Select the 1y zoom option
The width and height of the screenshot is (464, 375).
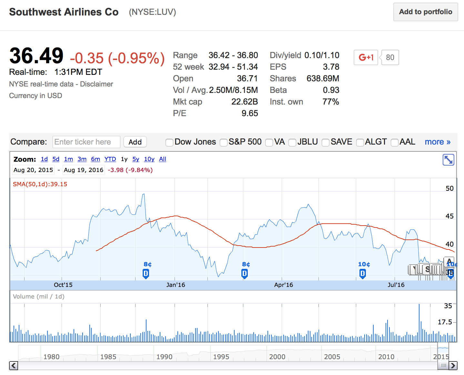(124, 159)
